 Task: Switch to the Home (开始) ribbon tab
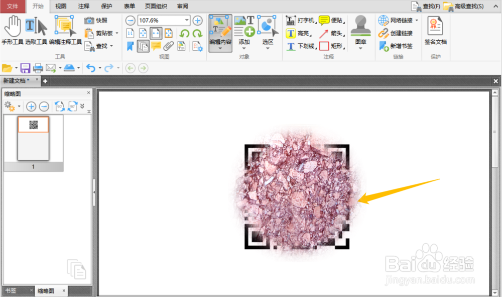pos(38,7)
